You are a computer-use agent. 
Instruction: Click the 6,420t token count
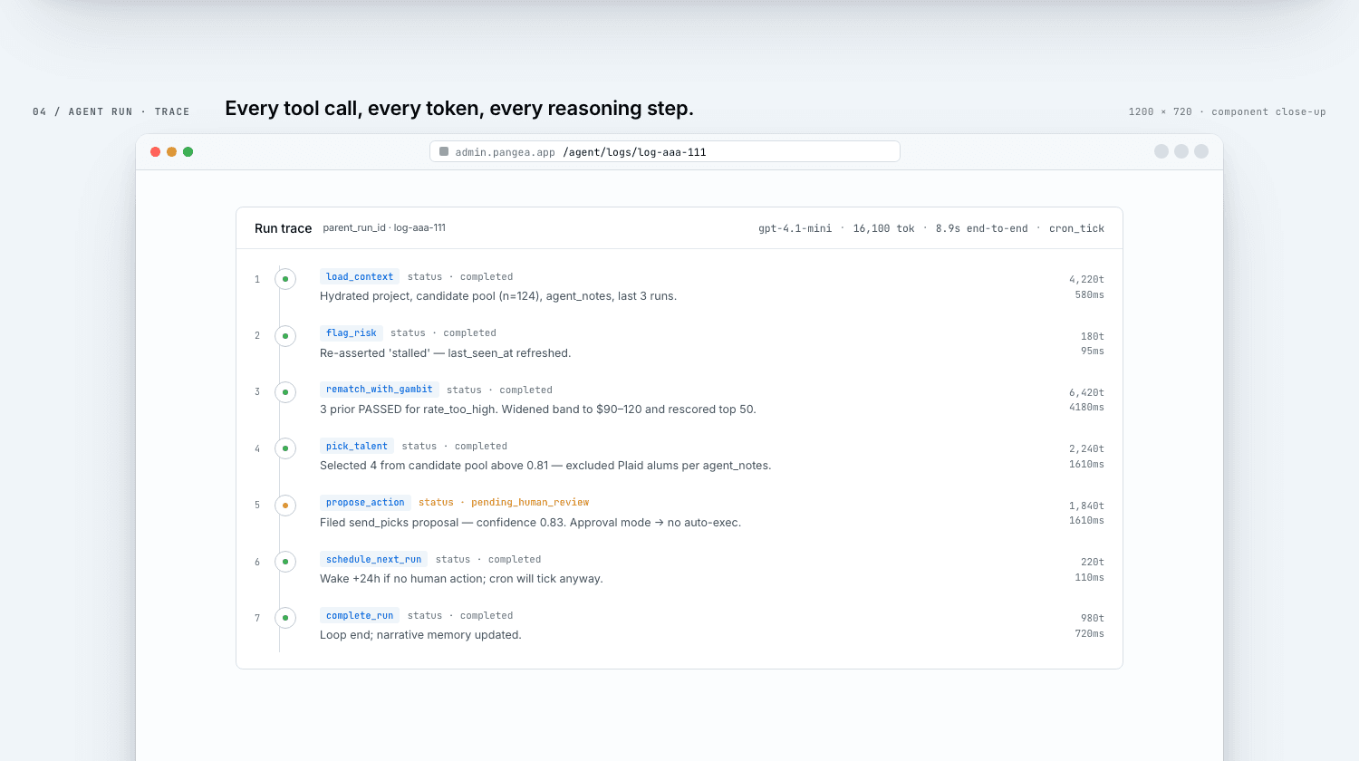(1086, 392)
